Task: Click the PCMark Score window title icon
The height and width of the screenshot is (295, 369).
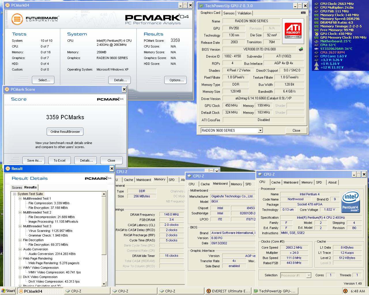Action: (x=7, y=89)
